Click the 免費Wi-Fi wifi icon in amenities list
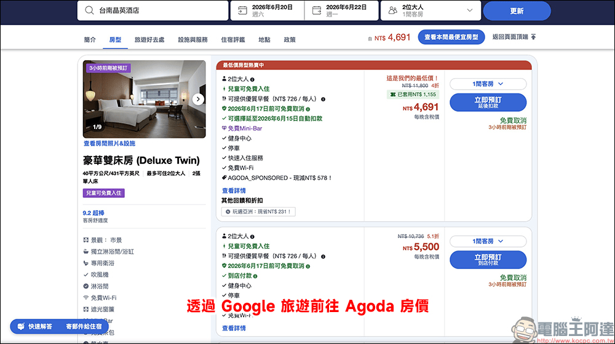Viewport: 615px width, 344px height. tap(86, 298)
